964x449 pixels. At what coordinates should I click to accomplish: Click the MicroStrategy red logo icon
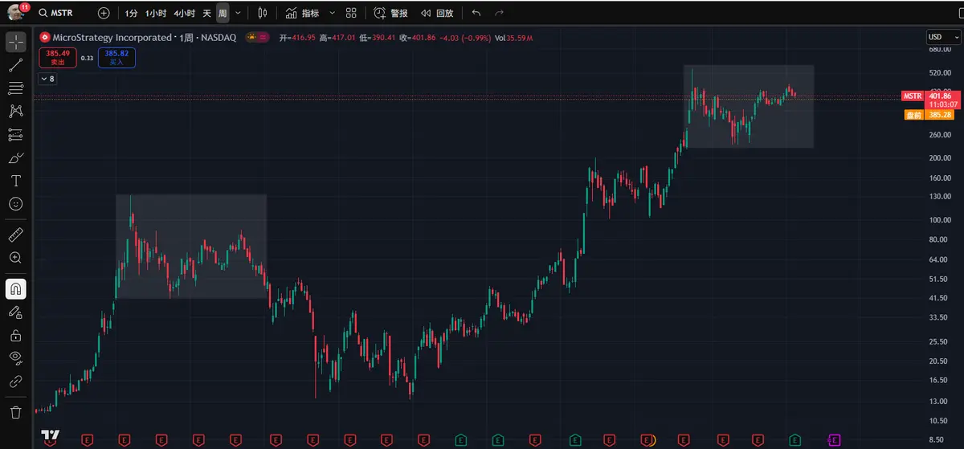pos(43,37)
